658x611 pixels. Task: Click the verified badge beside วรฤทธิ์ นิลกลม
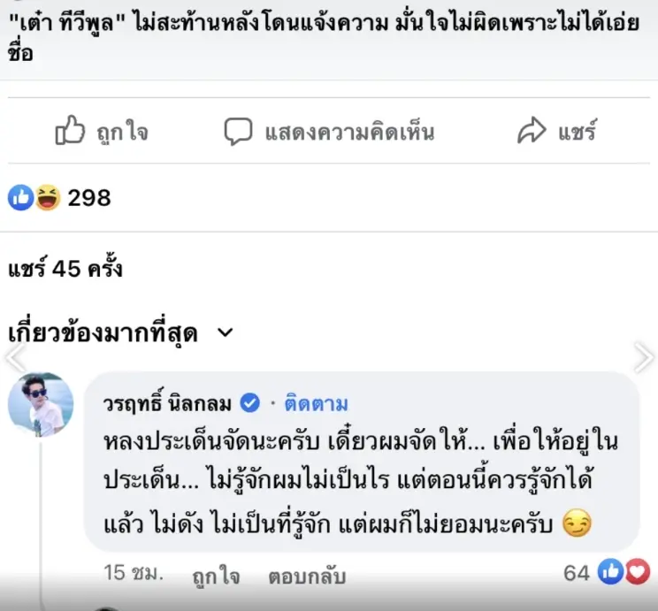[250, 403]
